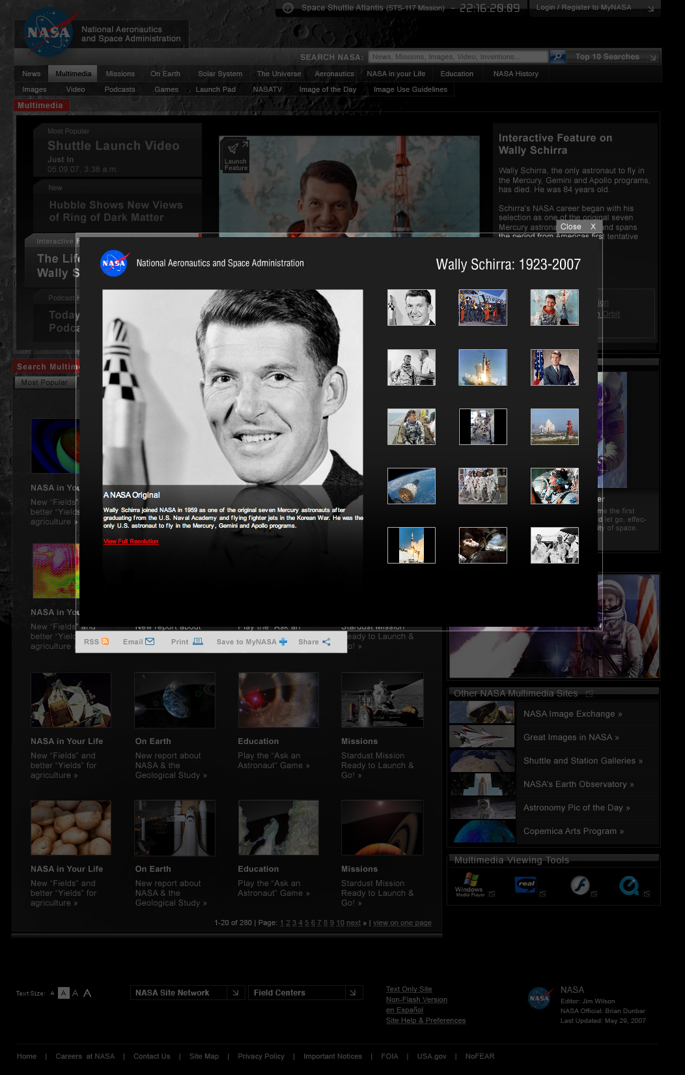The width and height of the screenshot is (685, 1075).
Task: Go to the next results page
Action: (x=353, y=923)
